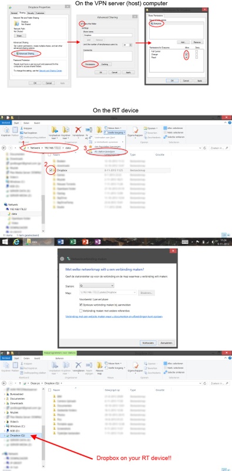Expand Documenten in Dropbox (Q:) Explorer tree
232x471 pixels.
point(4,399)
